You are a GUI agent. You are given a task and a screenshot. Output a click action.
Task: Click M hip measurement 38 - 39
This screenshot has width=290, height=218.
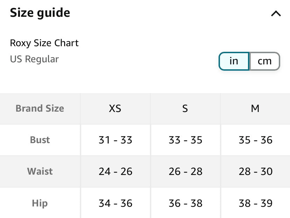point(255,203)
